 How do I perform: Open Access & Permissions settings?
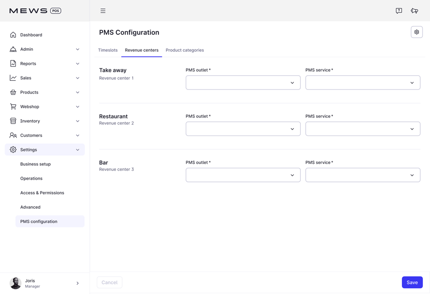pos(42,193)
